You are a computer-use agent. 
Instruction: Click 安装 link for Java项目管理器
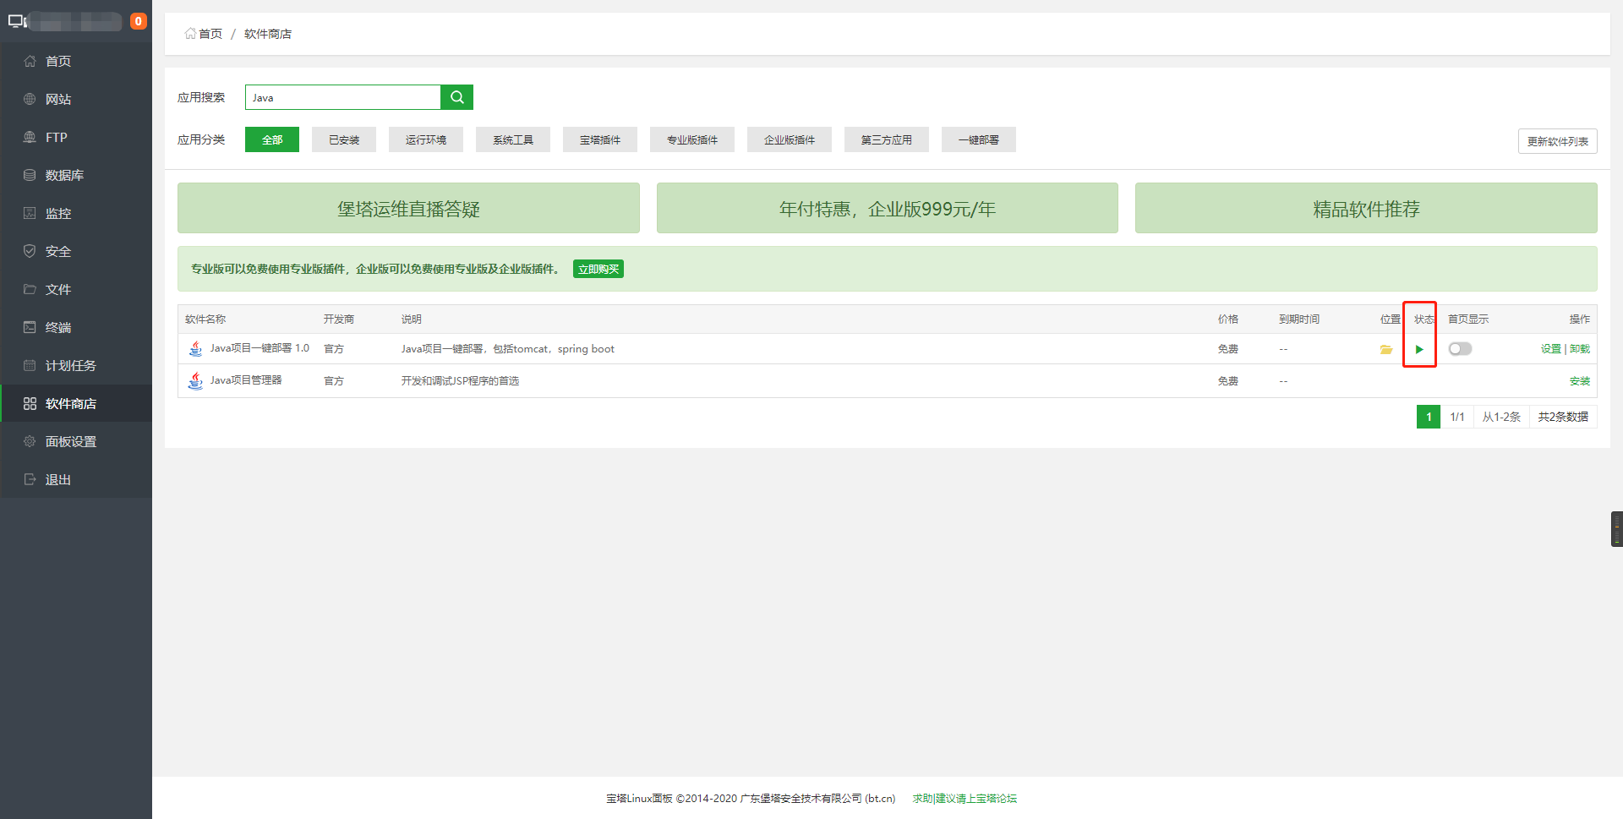1580,381
